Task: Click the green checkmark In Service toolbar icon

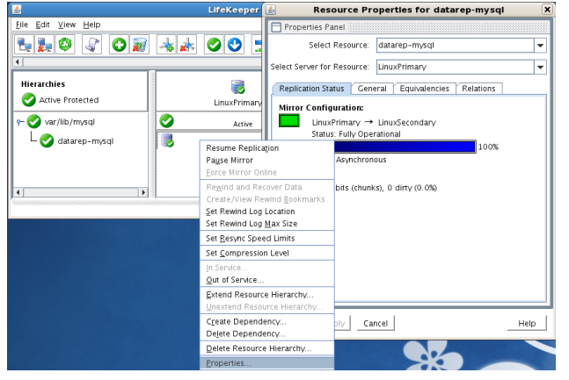Action: point(214,45)
